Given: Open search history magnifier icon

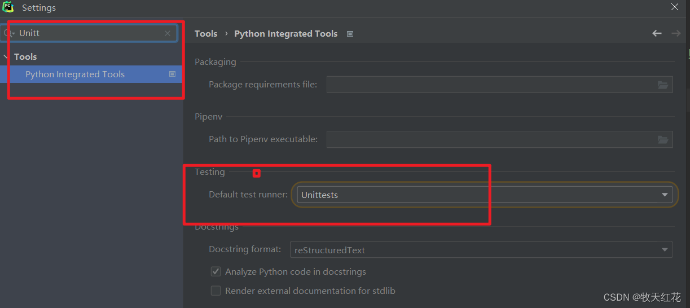Looking at the screenshot, I should click(8, 33).
